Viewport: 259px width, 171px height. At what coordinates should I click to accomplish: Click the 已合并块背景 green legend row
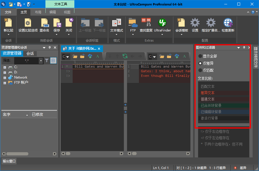click(224, 105)
